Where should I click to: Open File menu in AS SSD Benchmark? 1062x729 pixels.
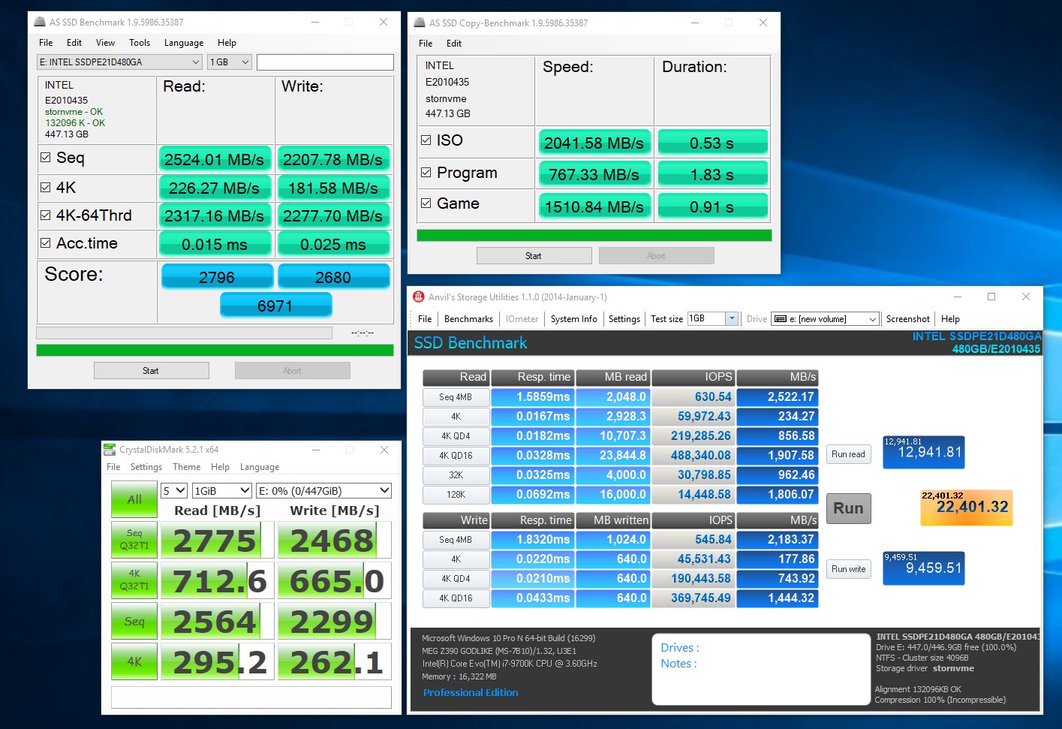46,43
